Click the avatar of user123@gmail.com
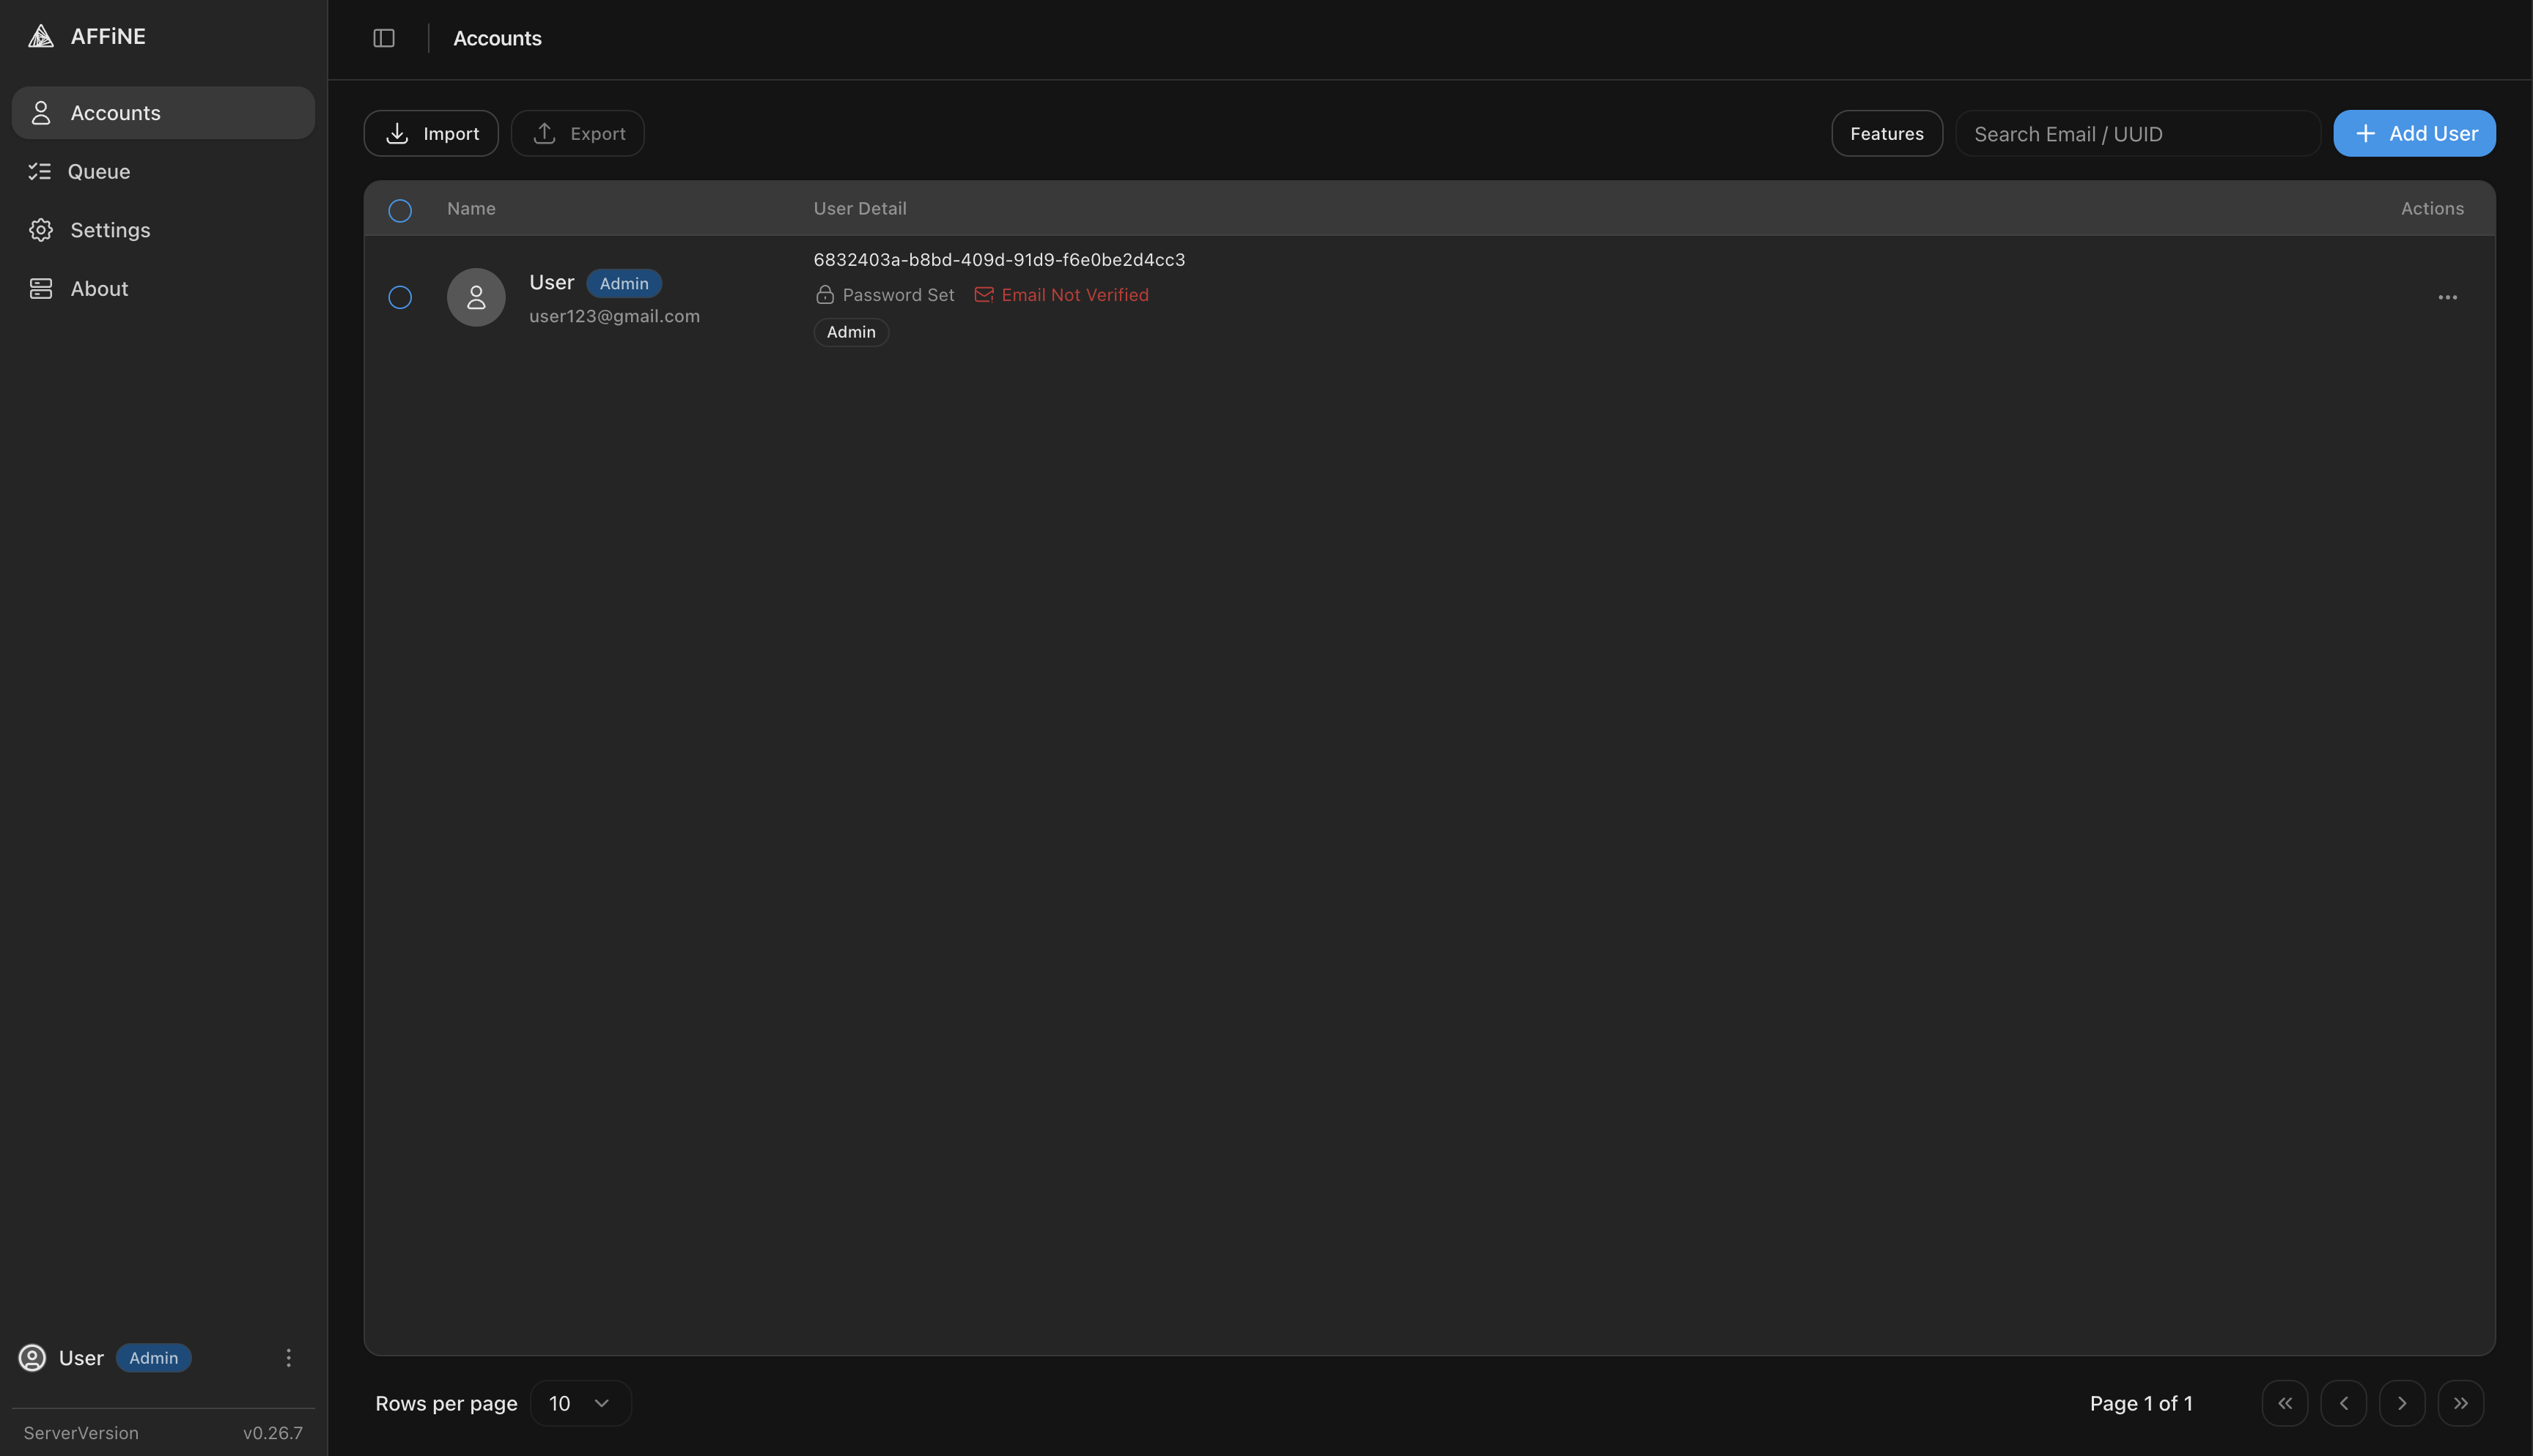2533x1456 pixels. click(x=476, y=297)
